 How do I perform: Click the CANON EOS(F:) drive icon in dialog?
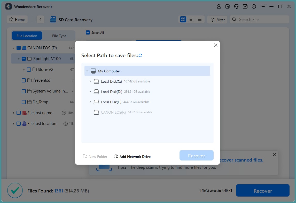(96, 112)
